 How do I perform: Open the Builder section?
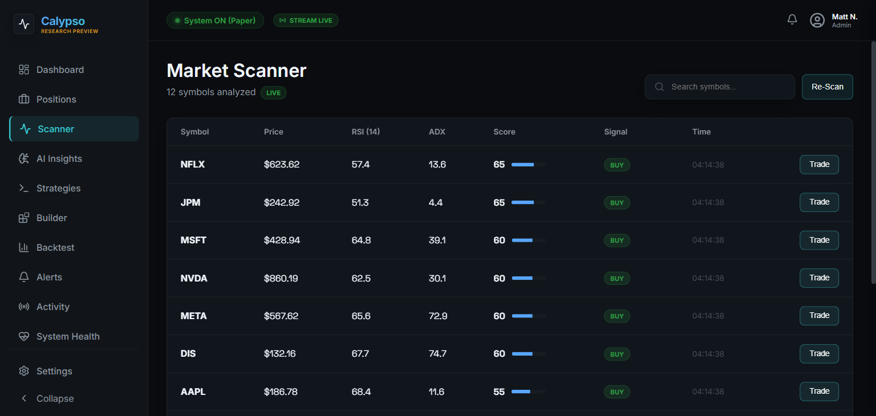pos(52,218)
